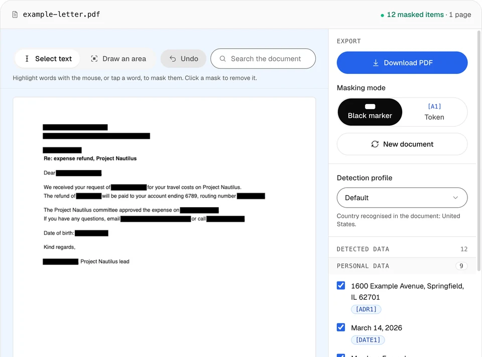Click the [DATE1] token tag
This screenshot has width=482, height=357.
pos(368,340)
